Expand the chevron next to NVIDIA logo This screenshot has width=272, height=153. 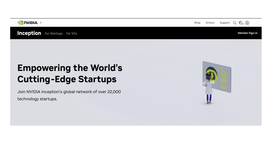[x=41, y=23]
